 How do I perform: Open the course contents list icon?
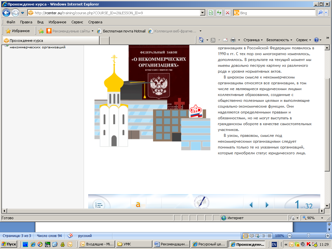coord(99,205)
